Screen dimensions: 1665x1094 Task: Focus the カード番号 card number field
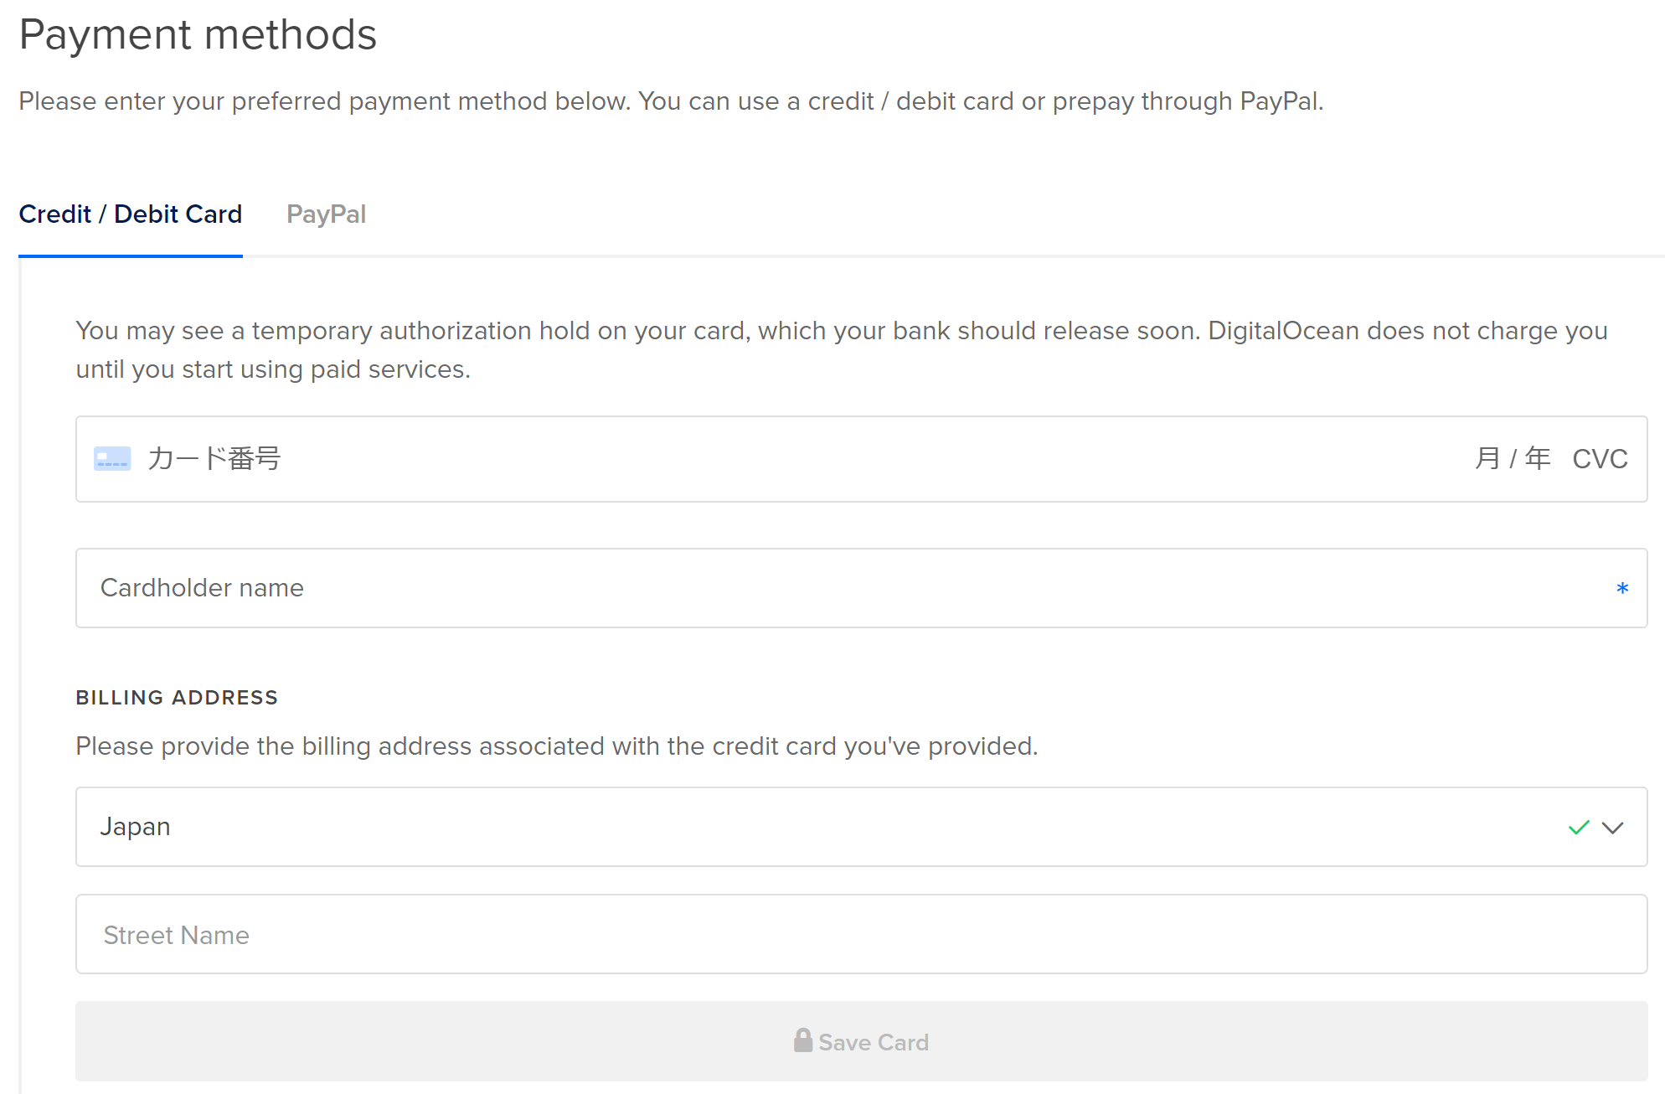pos(754,459)
